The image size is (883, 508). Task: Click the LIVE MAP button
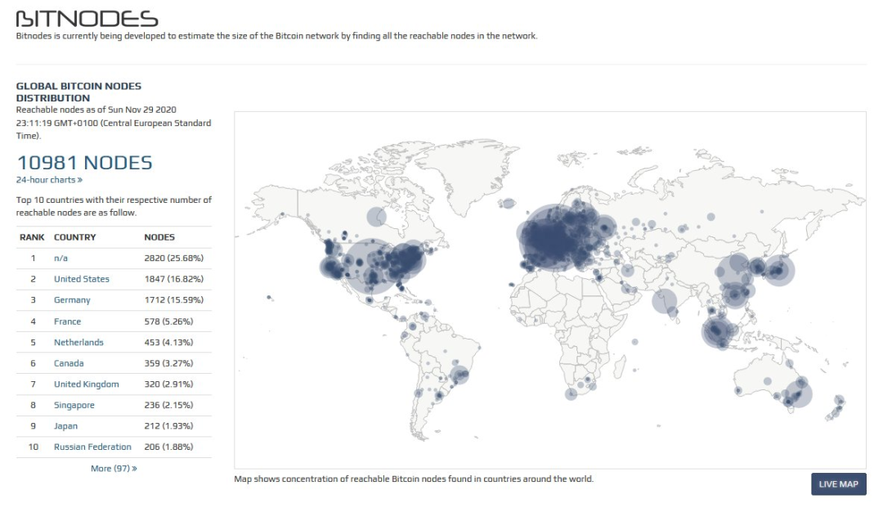(x=839, y=483)
